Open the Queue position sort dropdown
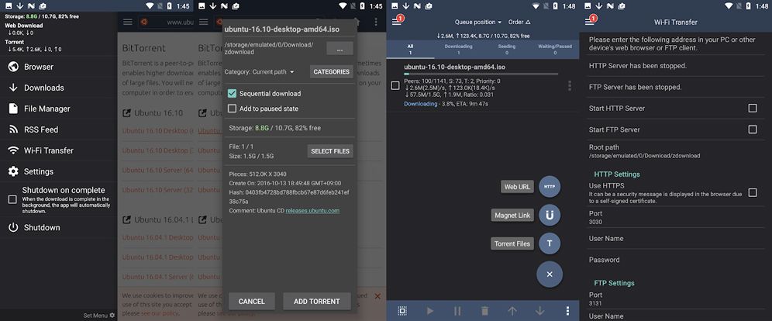The height and width of the screenshot is (321, 772). 478,22
